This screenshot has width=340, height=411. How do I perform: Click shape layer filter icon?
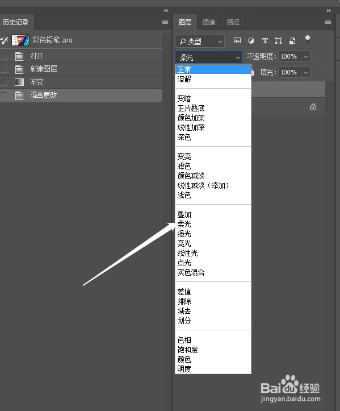click(x=279, y=40)
